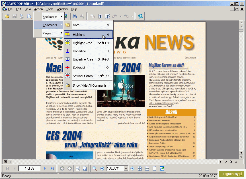Click the Full Screen icon
Screen dimensions: 246x179
tap(162, 168)
